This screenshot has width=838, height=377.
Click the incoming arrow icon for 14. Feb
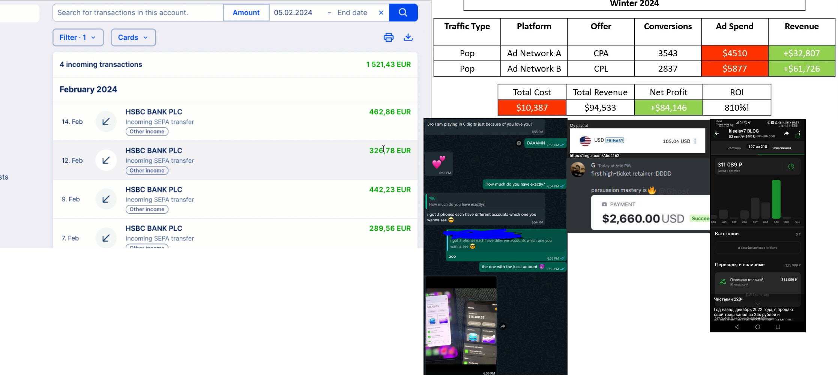[106, 122]
